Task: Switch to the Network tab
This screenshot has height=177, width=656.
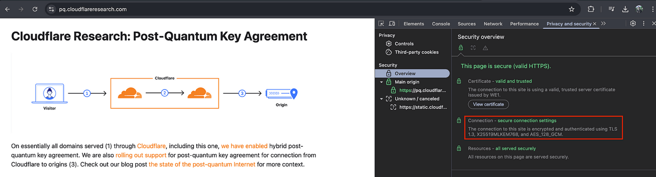Action: point(493,24)
